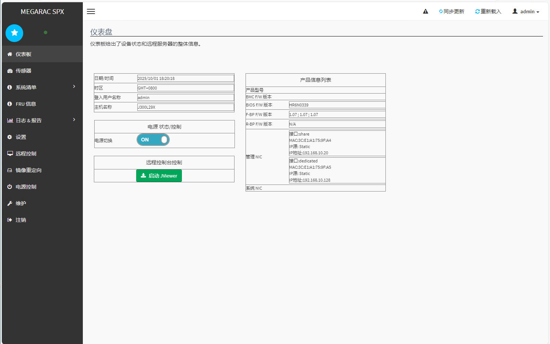Viewport: 550px width, 344px height.
Task: Click the maintenance wrench icon
Action: 10,203
